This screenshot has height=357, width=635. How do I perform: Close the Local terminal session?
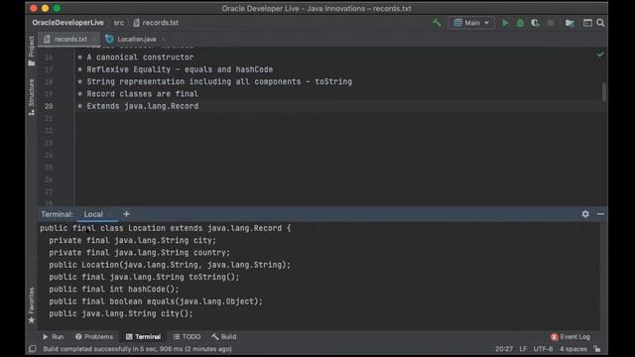(110, 214)
